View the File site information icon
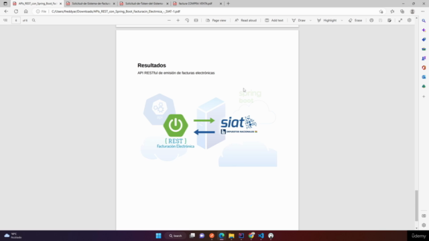Image resolution: width=429 pixels, height=241 pixels. [41, 11]
